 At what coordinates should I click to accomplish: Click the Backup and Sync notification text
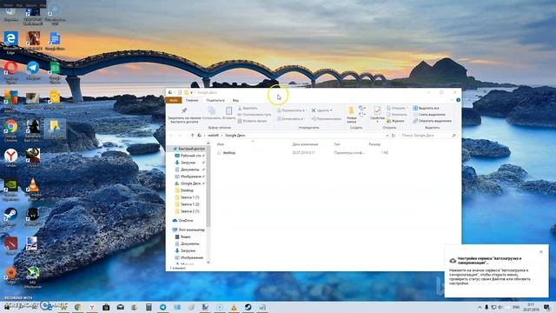[490, 276]
